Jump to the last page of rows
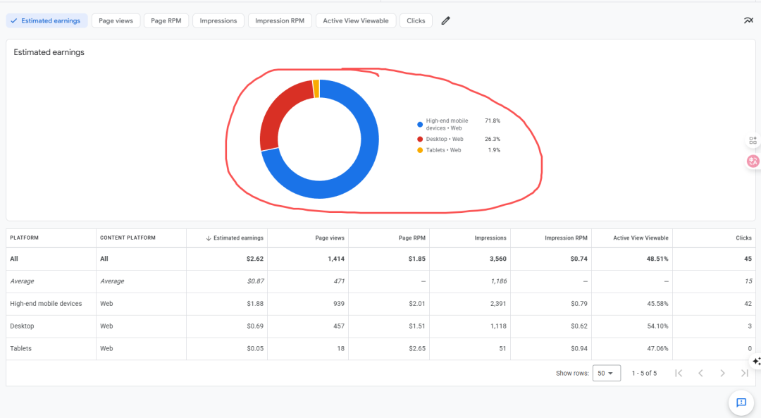Screen dimensions: 761x418 [745, 373]
